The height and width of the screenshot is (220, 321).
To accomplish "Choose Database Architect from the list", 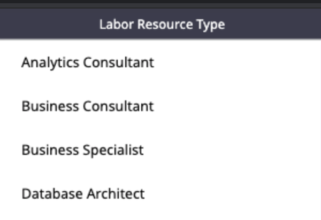I will tap(83, 193).
